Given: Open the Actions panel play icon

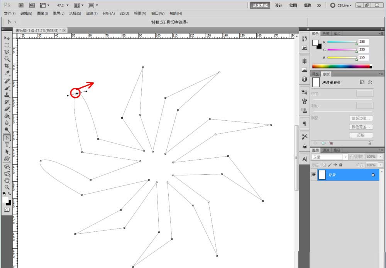Looking at the screenshot, I should tap(305, 48).
